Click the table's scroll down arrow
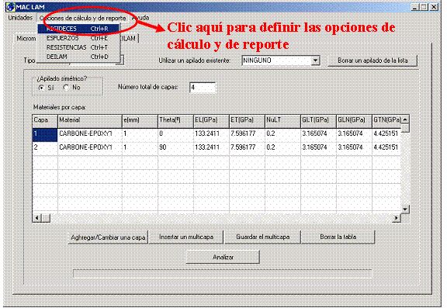The image size is (447, 308). pyautogui.click(x=405, y=209)
